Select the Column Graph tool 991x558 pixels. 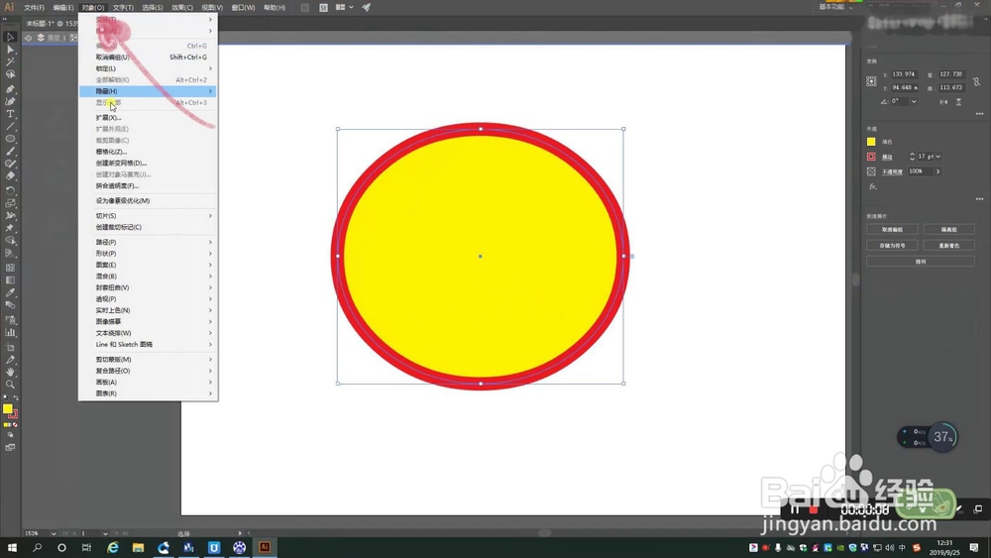(10, 332)
